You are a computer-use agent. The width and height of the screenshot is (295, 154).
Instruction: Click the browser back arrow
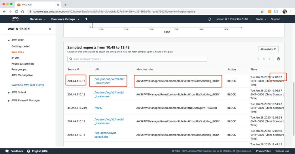coord(4,12)
